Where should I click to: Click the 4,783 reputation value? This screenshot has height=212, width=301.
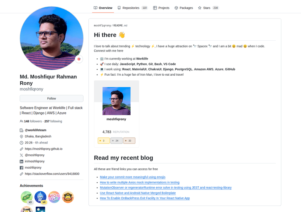tap(107, 132)
